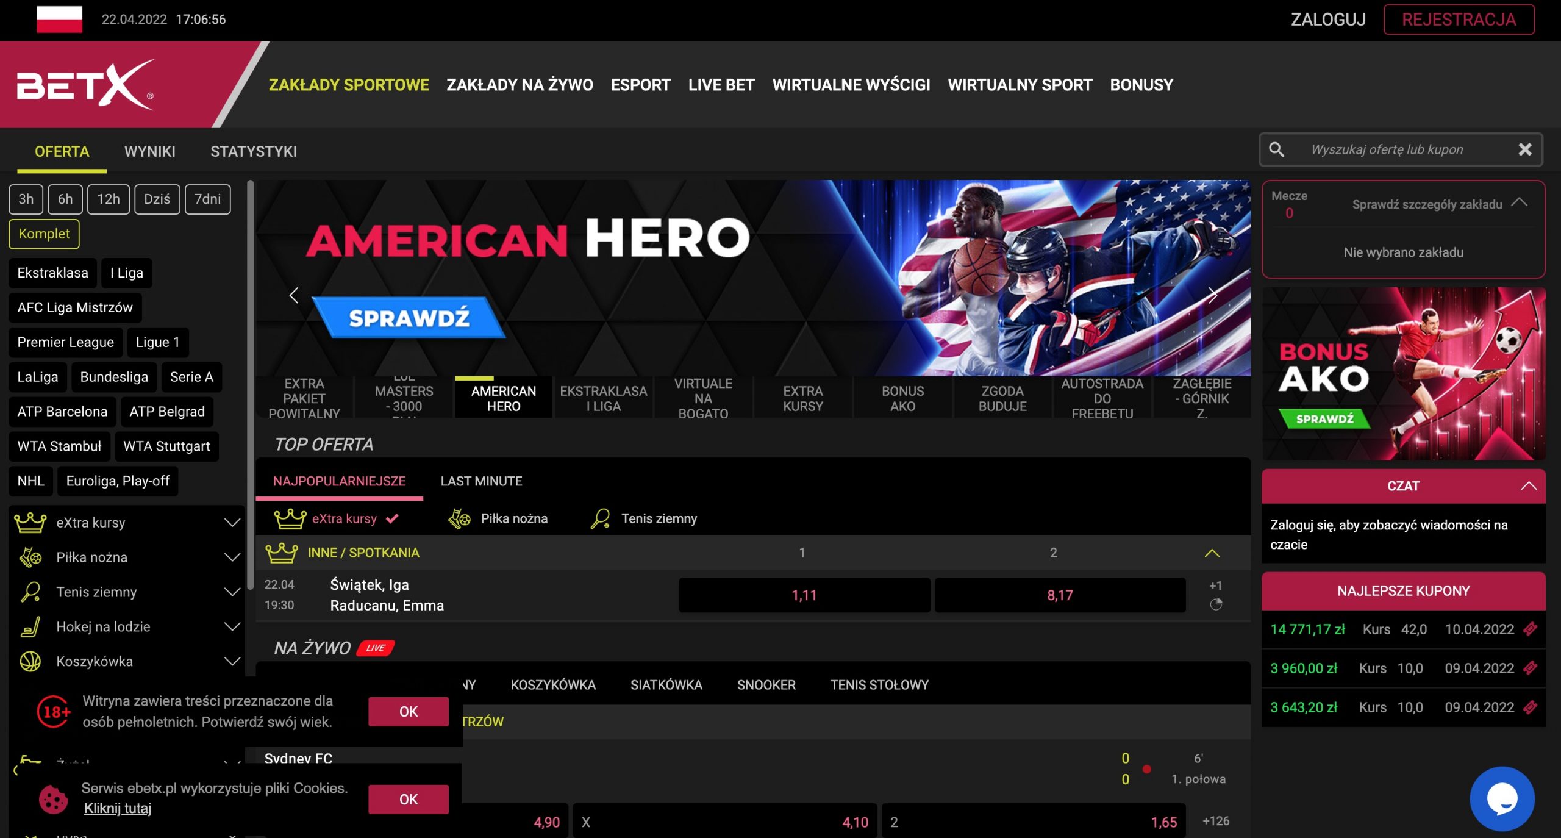This screenshot has width=1561, height=838.
Task: Click the Polish flag language icon
Action: (59, 19)
